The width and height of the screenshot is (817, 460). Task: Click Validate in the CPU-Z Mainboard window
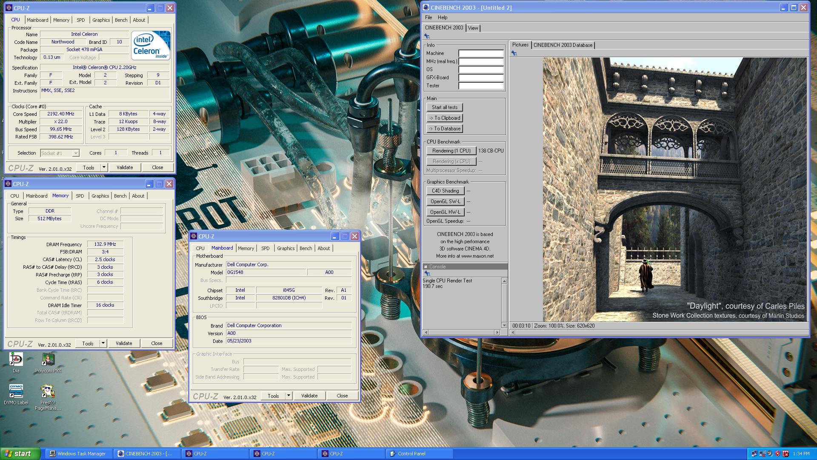pyautogui.click(x=309, y=396)
